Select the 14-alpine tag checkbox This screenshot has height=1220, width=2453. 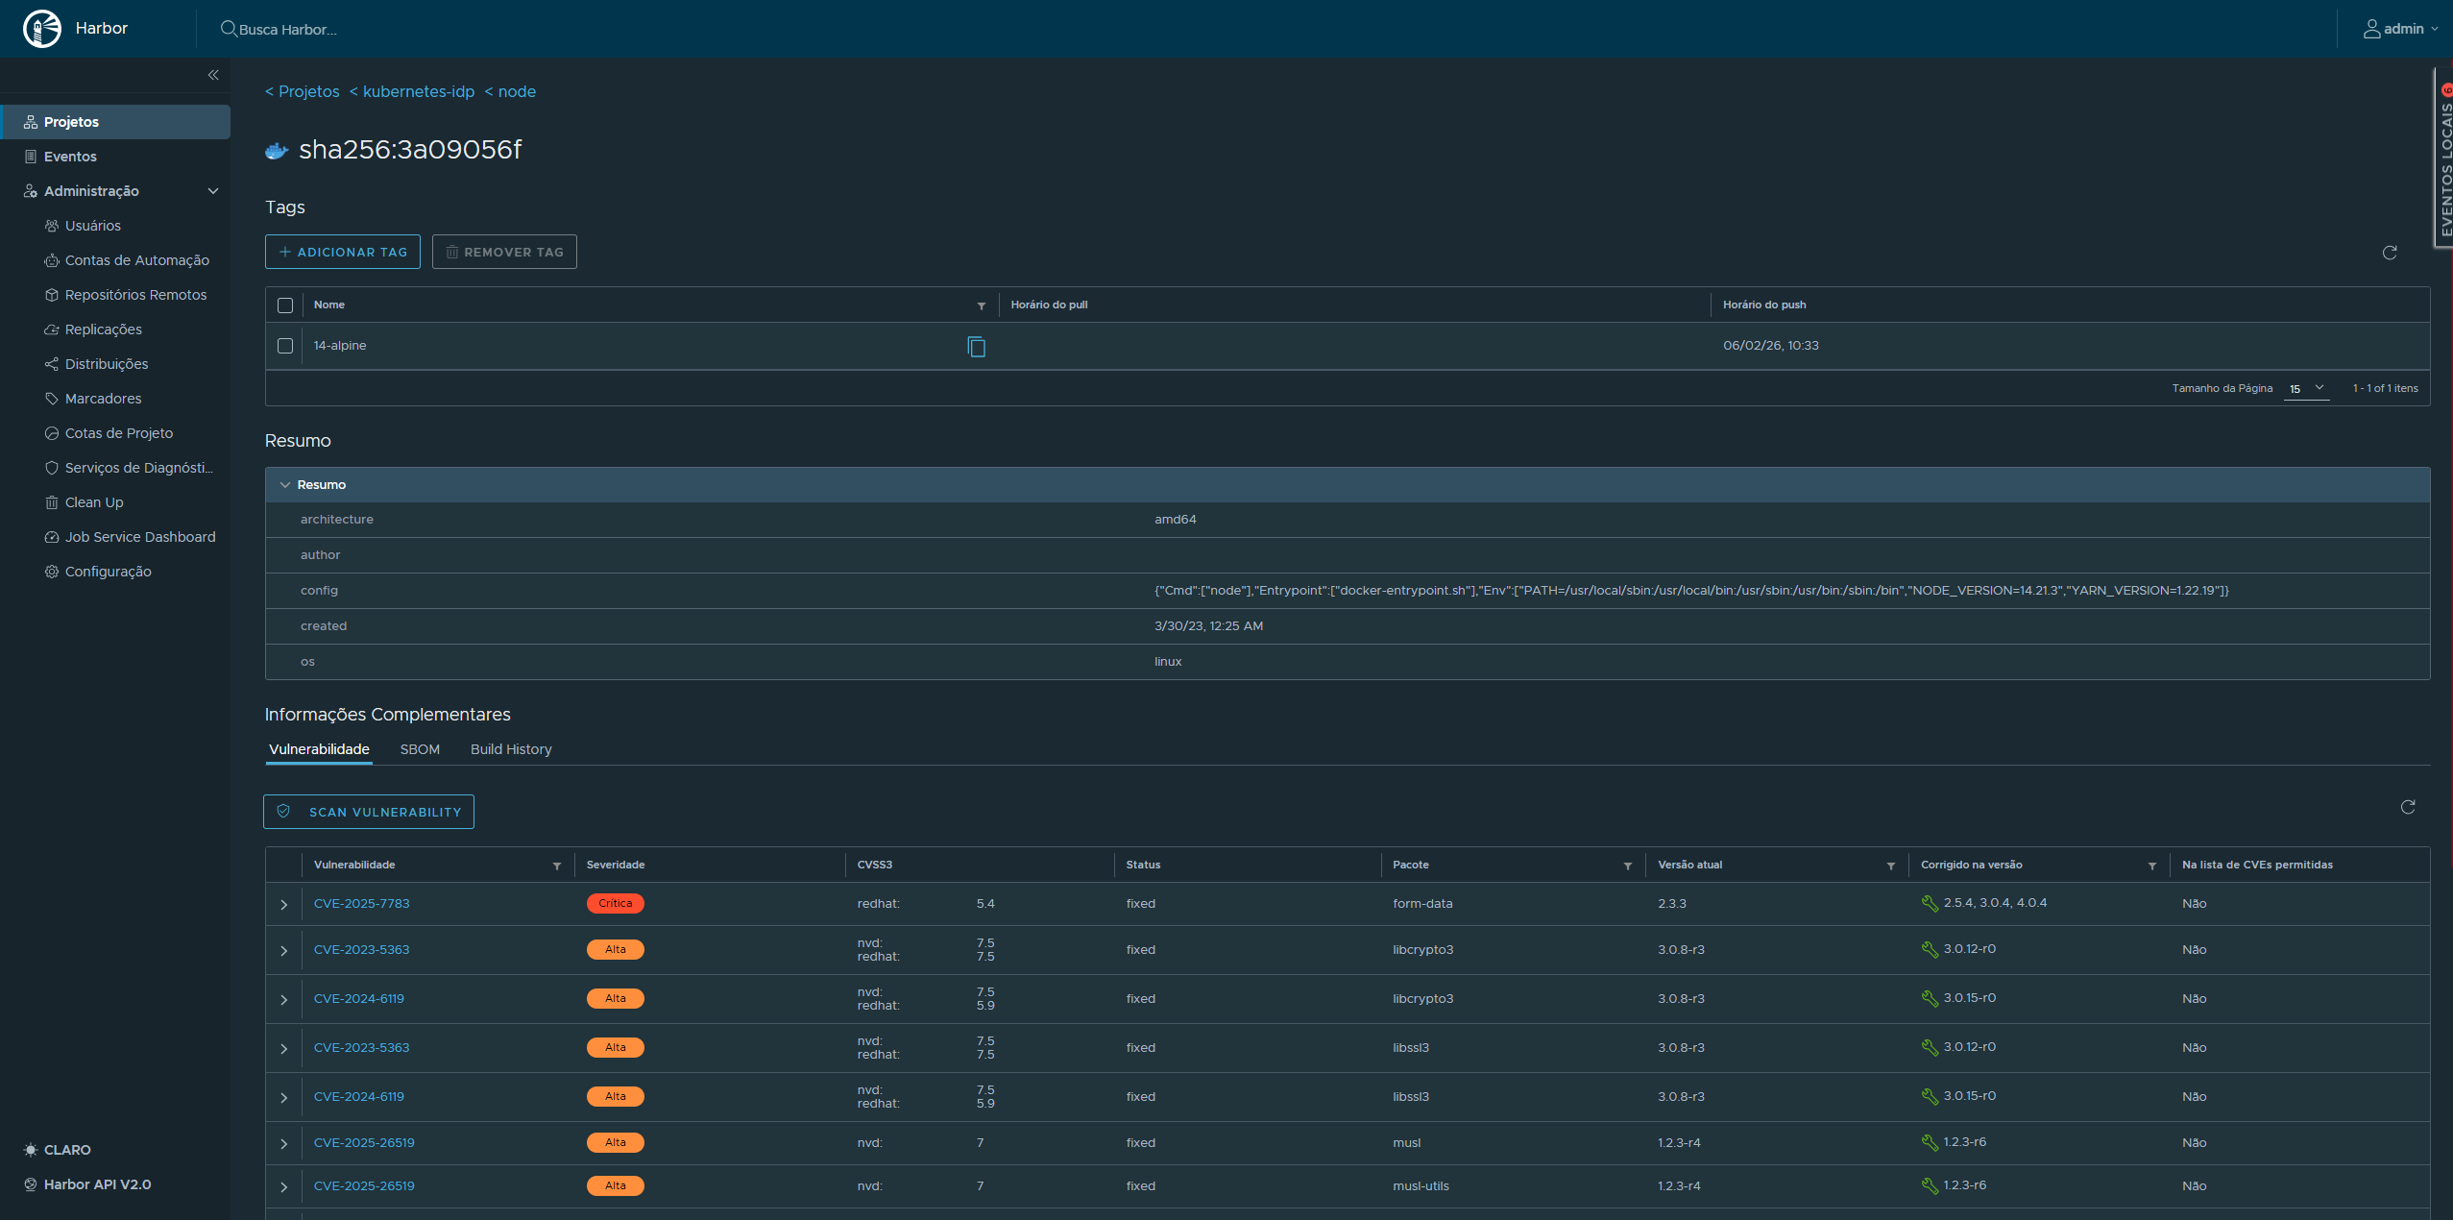[285, 345]
